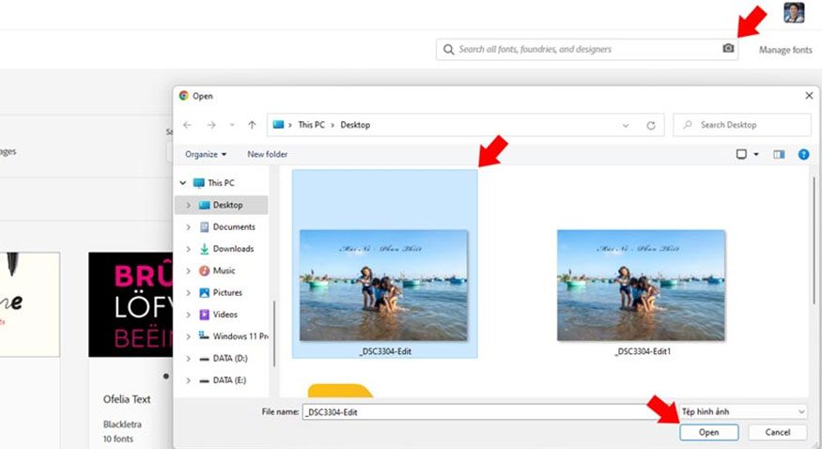Open Videos in the navigation pane
The image size is (822, 449).
point(225,315)
